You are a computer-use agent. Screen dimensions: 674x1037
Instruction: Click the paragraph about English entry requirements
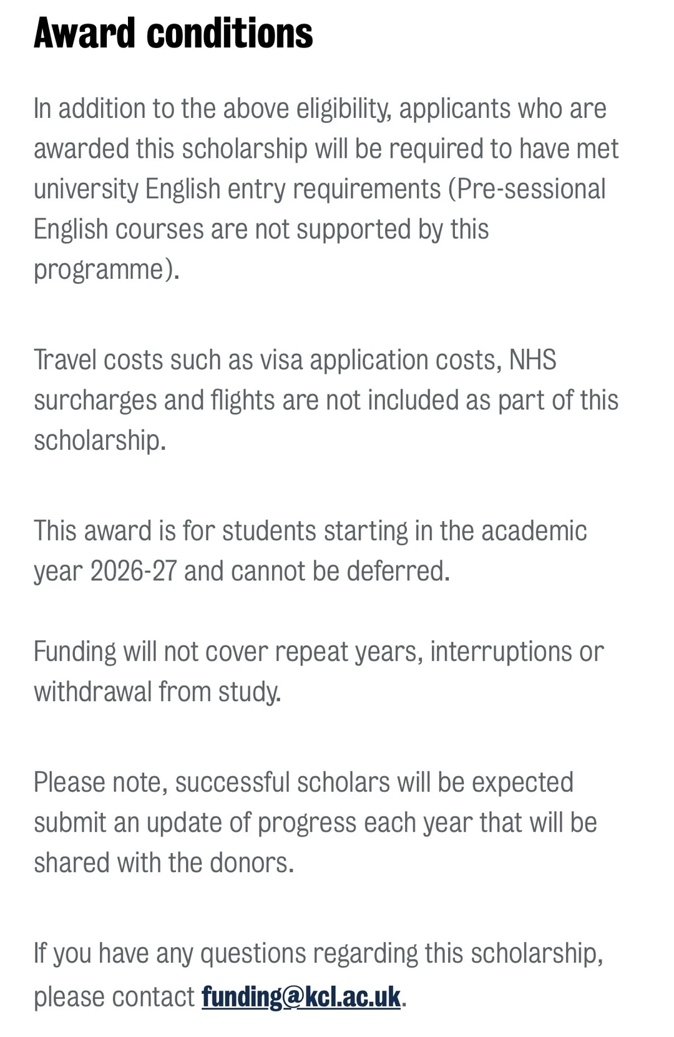[326, 189]
